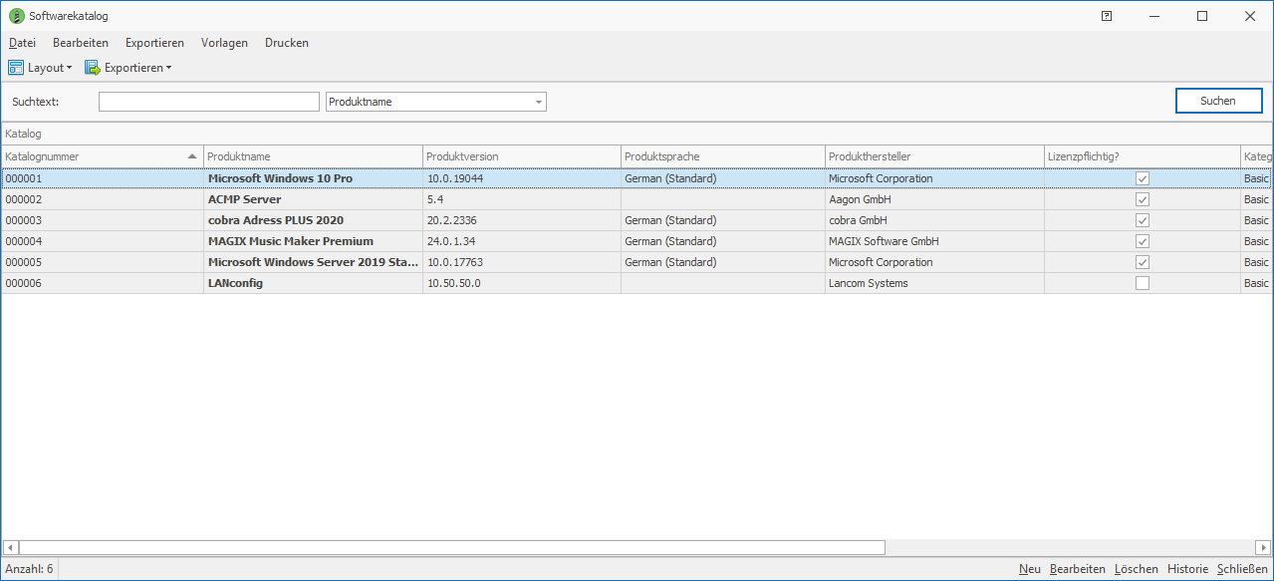1274x581 pixels.
Task: Open the Vorlagen menu
Action: click(x=224, y=43)
